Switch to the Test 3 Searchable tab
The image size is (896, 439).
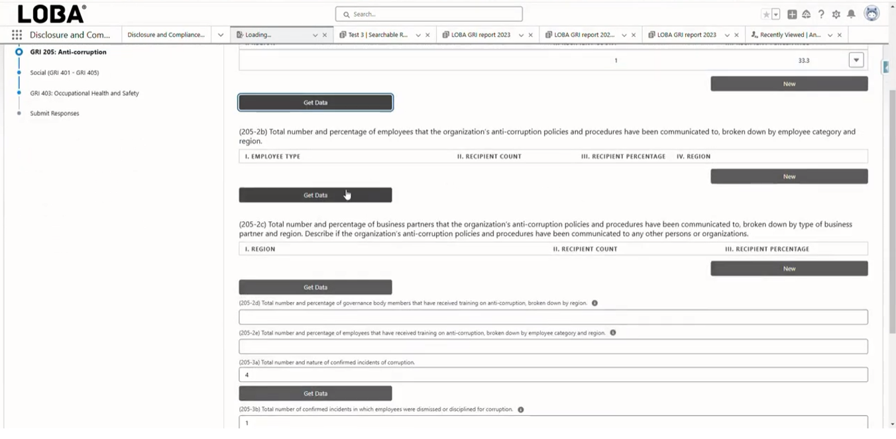click(377, 35)
